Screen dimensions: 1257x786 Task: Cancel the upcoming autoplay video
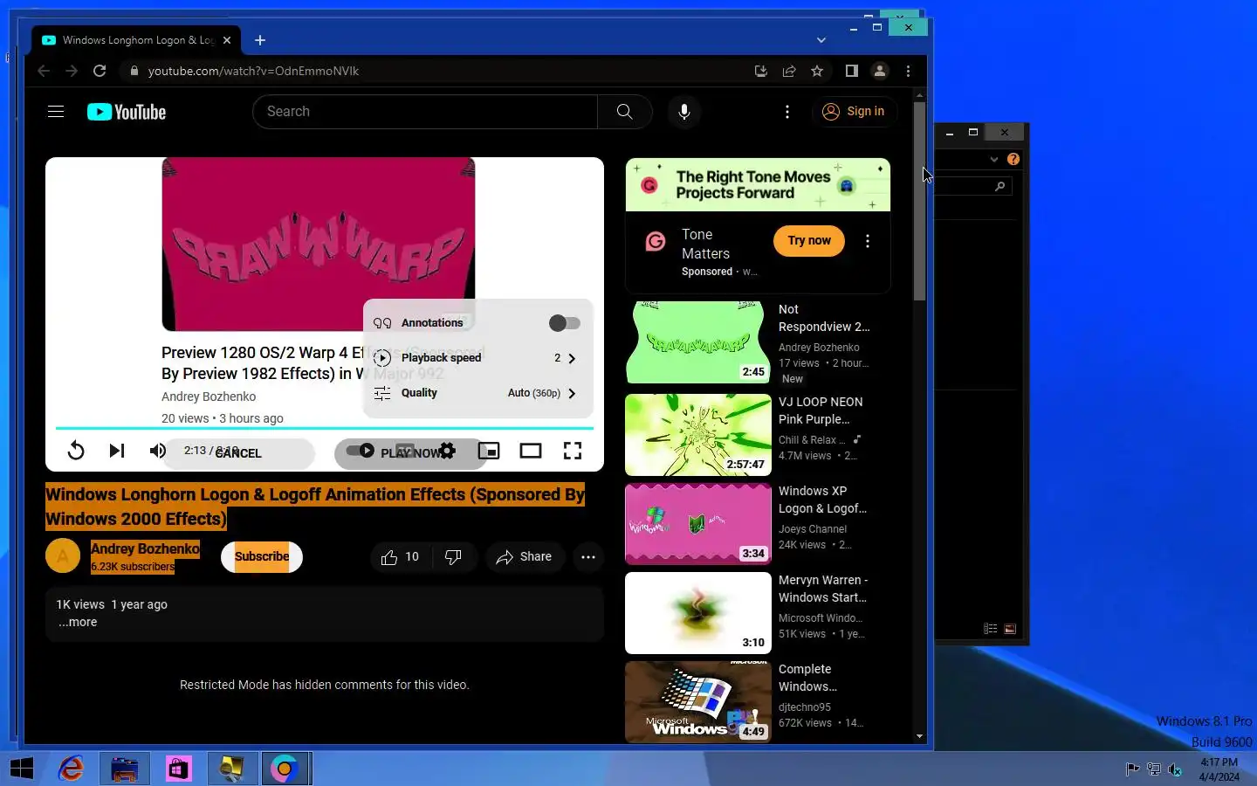point(238,453)
